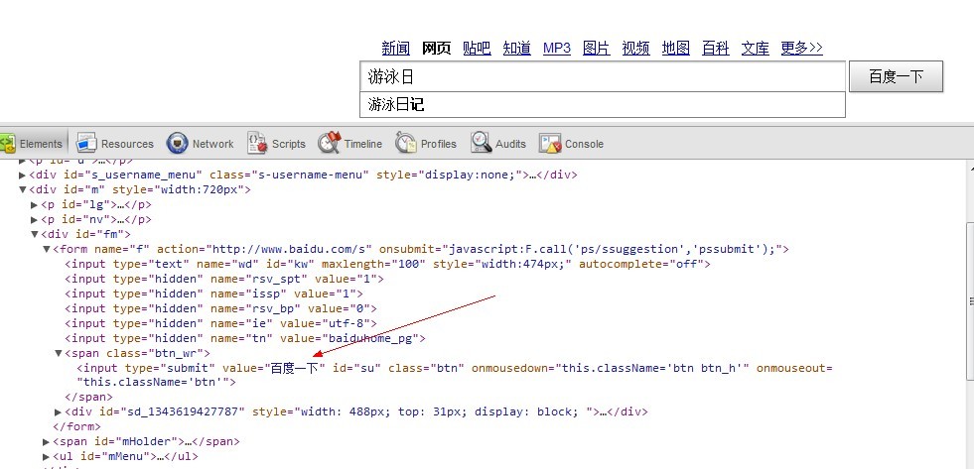Open the Timeline panel icon
This screenshot has width=974, height=469.
point(330,144)
